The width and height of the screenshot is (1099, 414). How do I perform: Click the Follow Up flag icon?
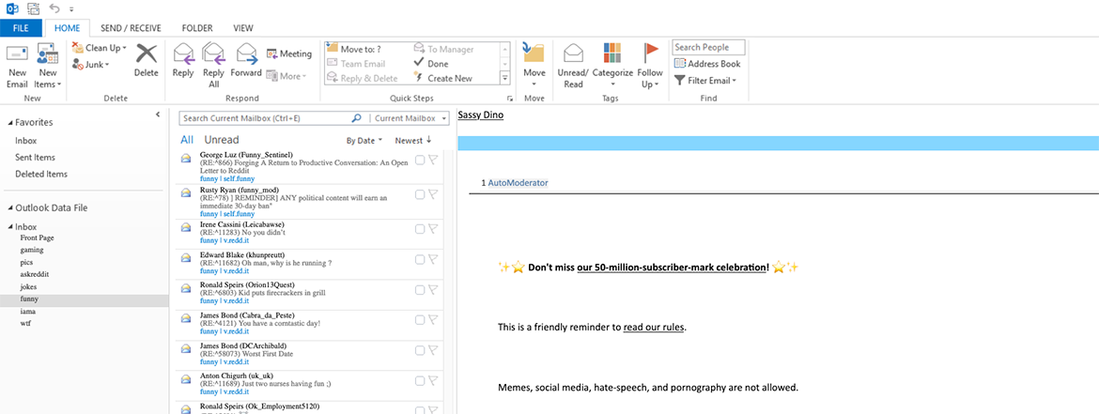pos(651,55)
